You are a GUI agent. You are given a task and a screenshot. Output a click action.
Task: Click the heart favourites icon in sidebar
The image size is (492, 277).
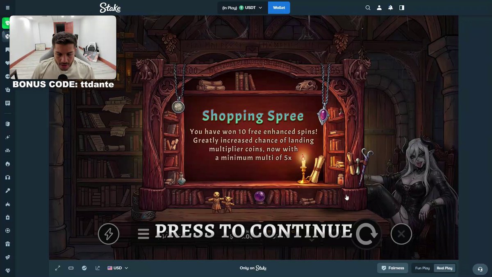click(x=7, y=63)
